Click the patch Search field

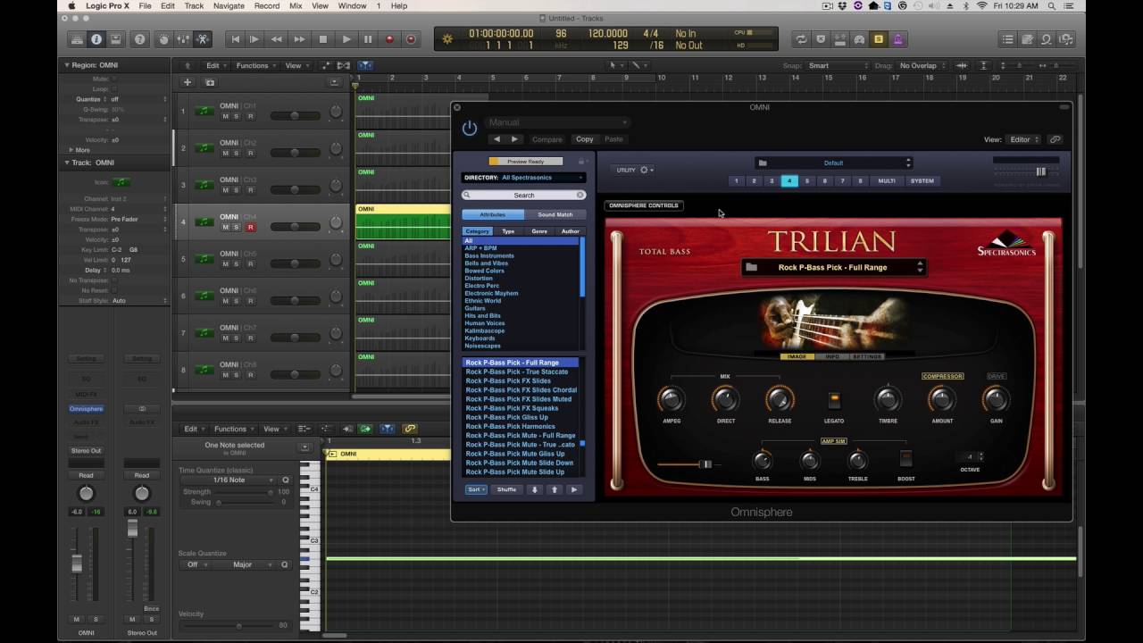tap(524, 195)
